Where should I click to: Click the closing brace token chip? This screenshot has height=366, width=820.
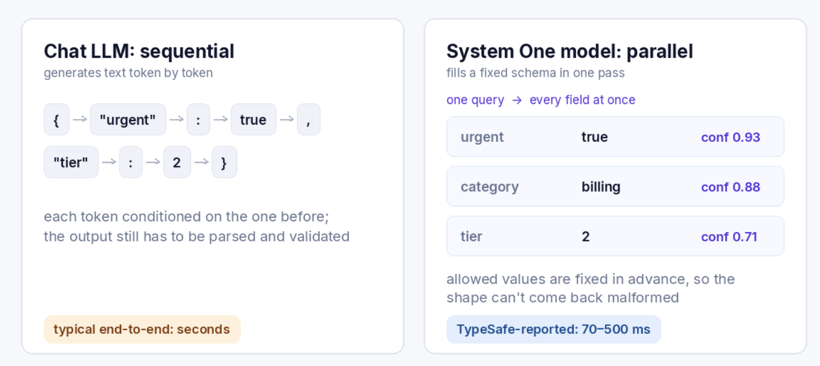tap(224, 162)
